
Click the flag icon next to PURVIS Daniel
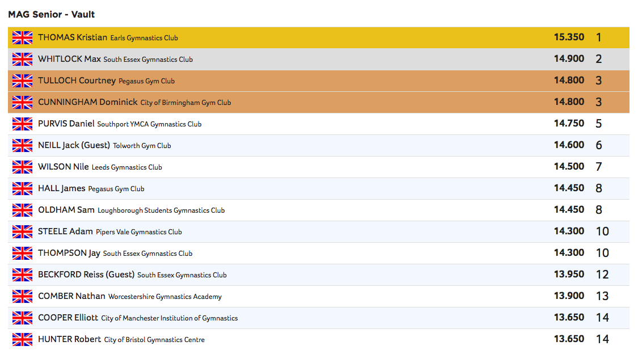point(23,124)
